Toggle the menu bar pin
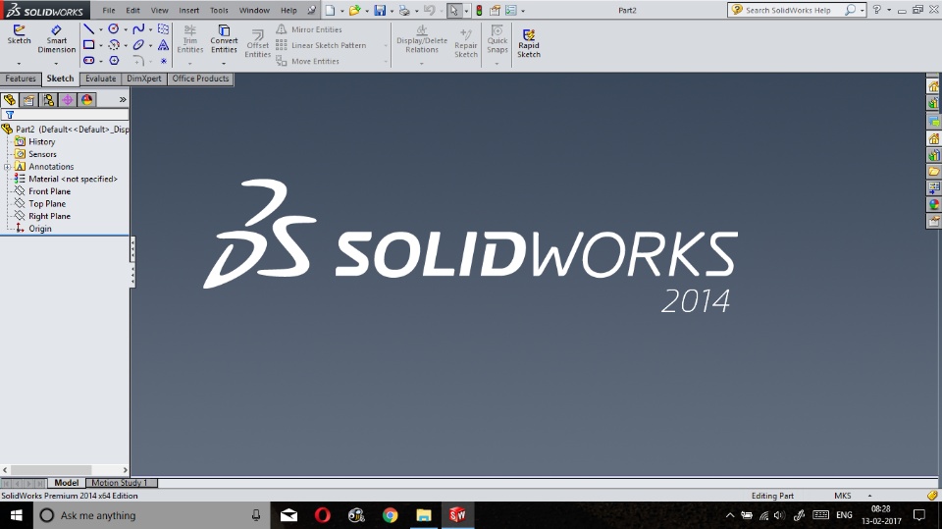 pyautogui.click(x=311, y=10)
